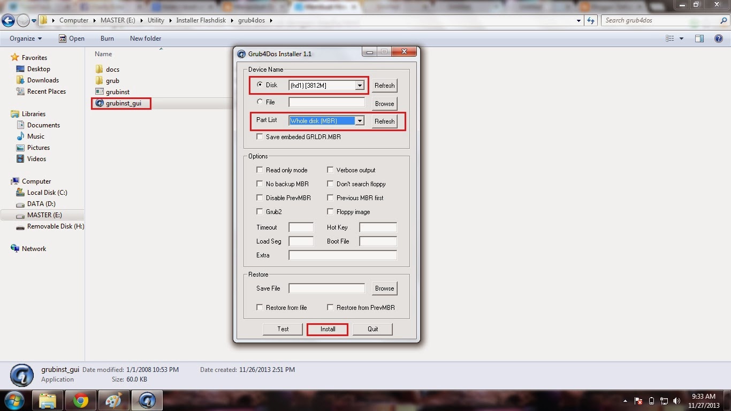Click the Test button
Viewport: 731px width, 411px height.
tap(283, 329)
